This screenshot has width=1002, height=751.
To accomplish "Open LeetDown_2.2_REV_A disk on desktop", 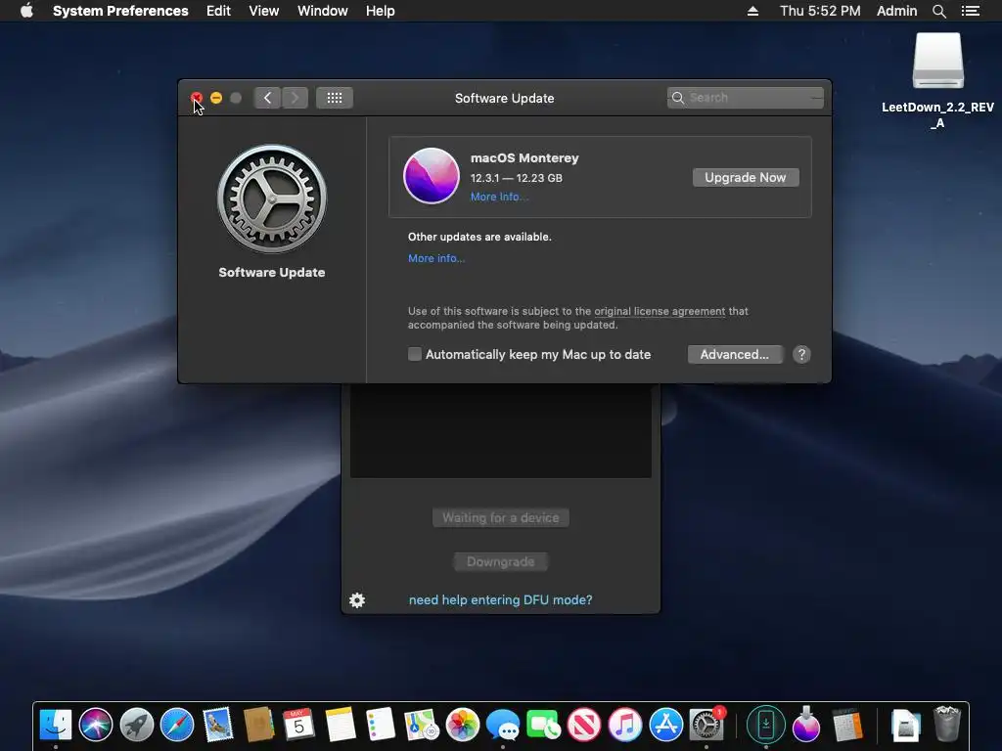I will point(937,62).
